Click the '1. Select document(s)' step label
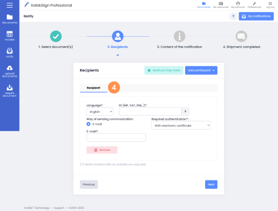Screen dimensions: 278x211 click(x=56, y=47)
